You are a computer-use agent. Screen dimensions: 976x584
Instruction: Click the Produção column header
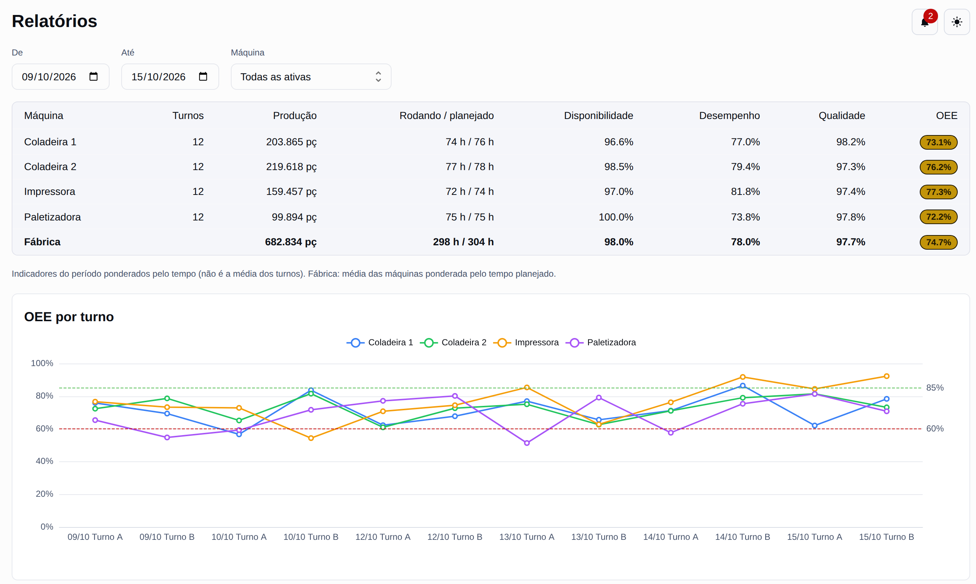click(x=294, y=115)
